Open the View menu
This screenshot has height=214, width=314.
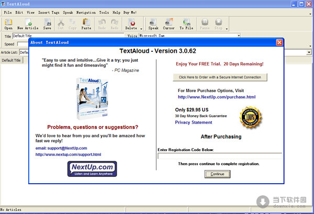(31, 13)
